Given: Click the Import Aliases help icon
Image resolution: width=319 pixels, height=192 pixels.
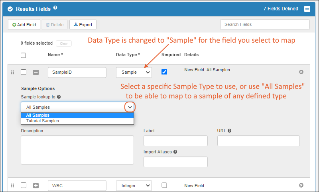Looking at the screenshot, I should click(x=175, y=152).
